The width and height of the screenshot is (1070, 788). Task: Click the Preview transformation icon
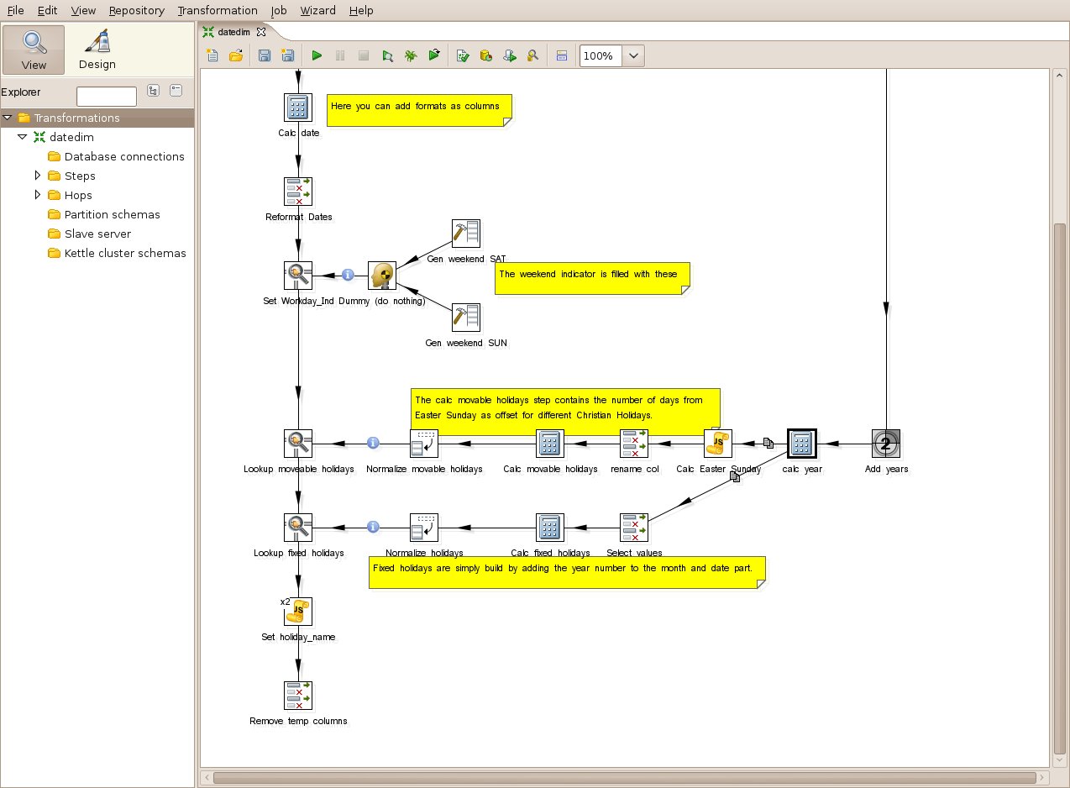pos(387,56)
